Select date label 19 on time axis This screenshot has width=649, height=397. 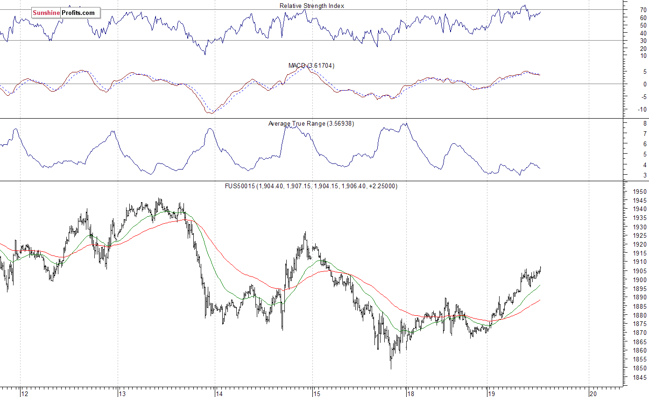(x=492, y=393)
